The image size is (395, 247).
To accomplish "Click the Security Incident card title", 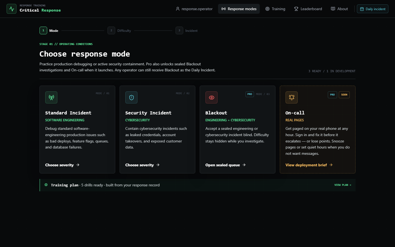I will [x=148, y=113].
